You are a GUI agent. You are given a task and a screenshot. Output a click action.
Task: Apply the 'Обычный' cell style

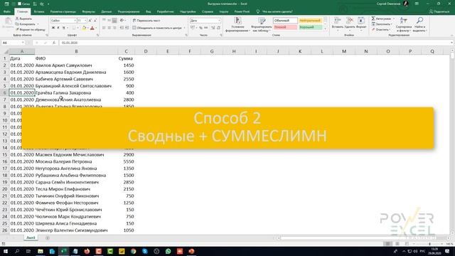[285, 21]
